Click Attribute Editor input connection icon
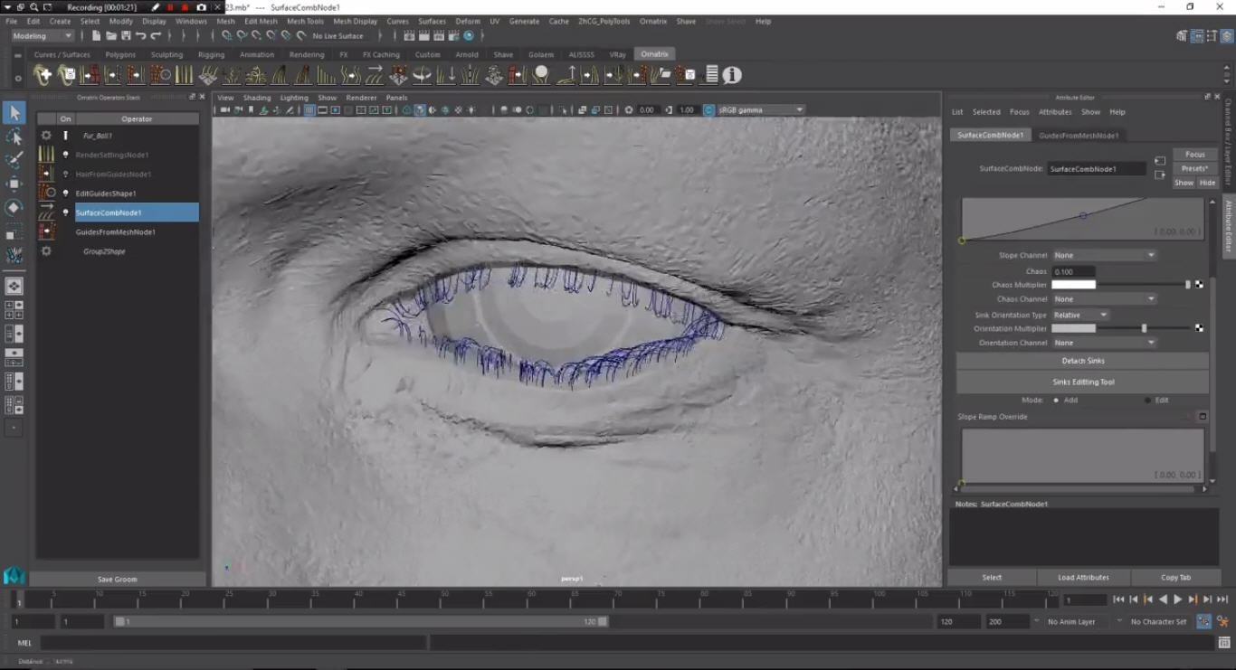 coord(1160,161)
